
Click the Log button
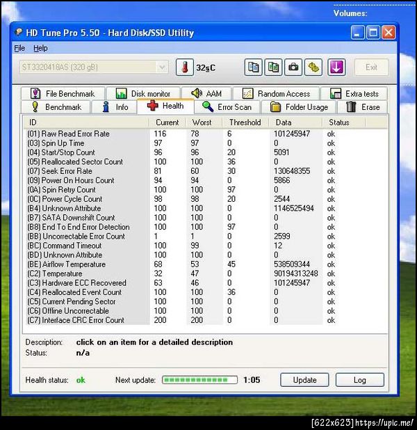pyautogui.click(x=360, y=380)
